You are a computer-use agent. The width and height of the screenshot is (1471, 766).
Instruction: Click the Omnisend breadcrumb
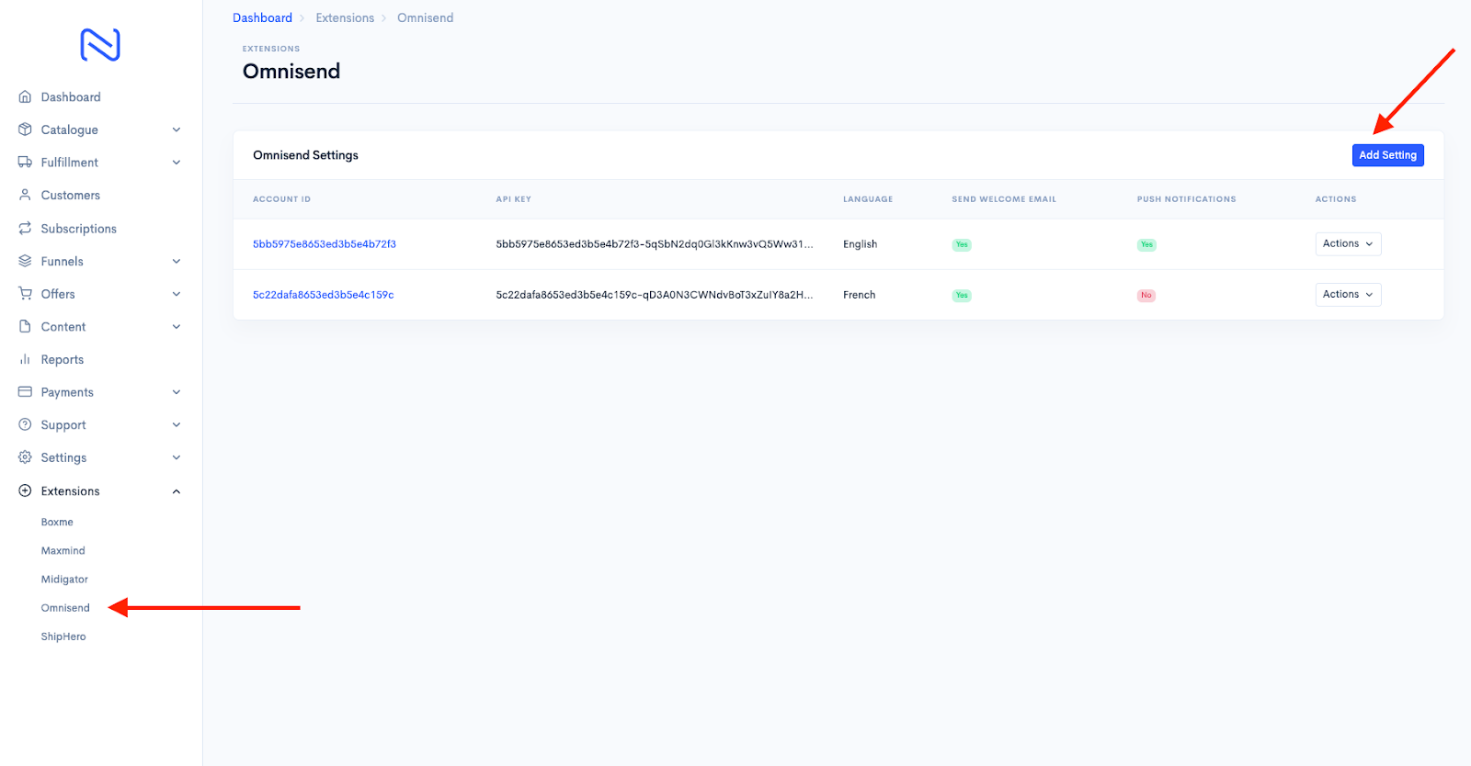pyautogui.click(x=426, y=17)
